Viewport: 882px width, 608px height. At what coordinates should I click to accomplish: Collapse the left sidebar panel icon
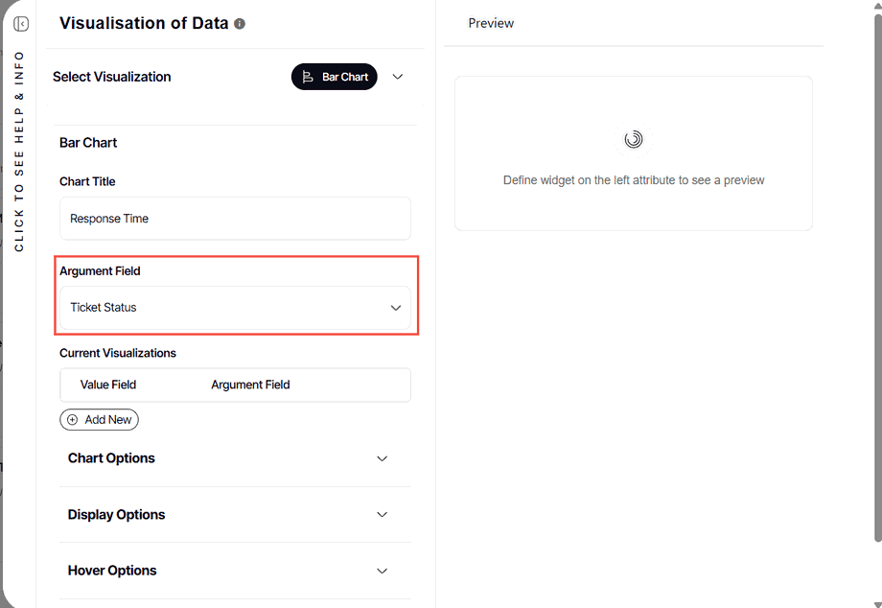[x=21, y=24]
